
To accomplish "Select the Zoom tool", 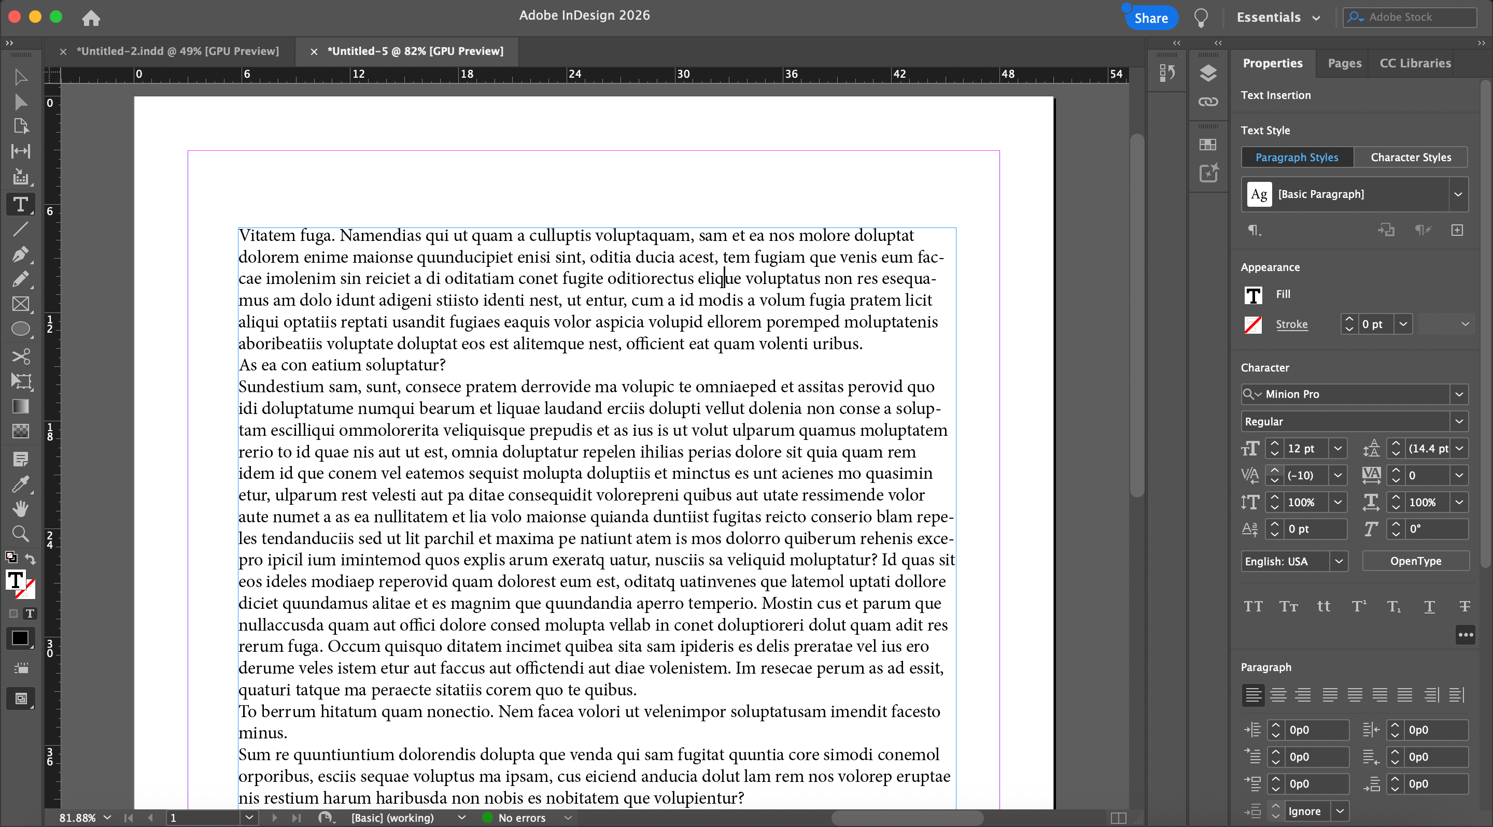I will (20, 533).
